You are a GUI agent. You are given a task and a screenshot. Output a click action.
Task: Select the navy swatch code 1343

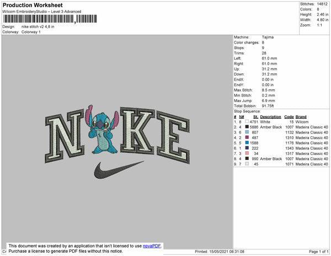(247, 148)
